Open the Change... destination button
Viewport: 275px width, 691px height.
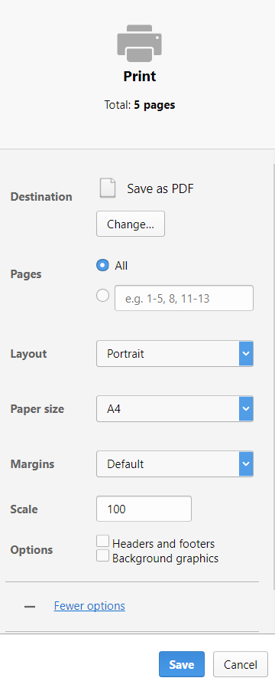click(x=131, y=224)
